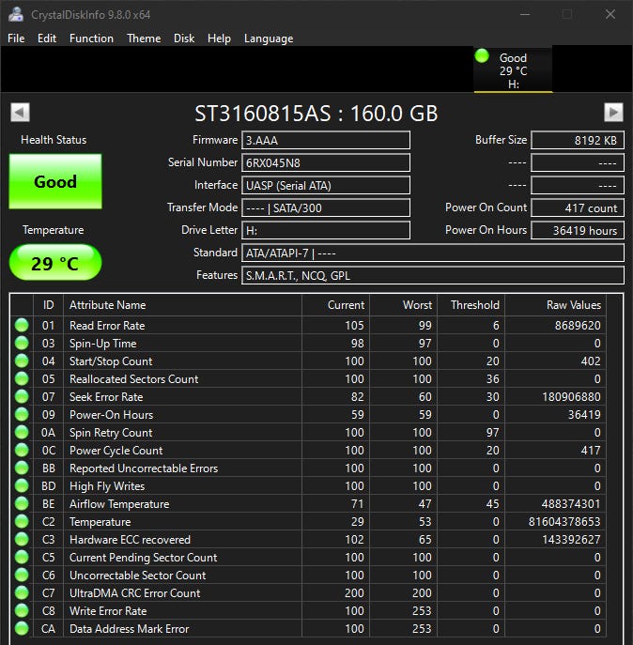Click the Firmware 3.AAA field
This screenshot has height=645, width=633.
pos(326,140)
